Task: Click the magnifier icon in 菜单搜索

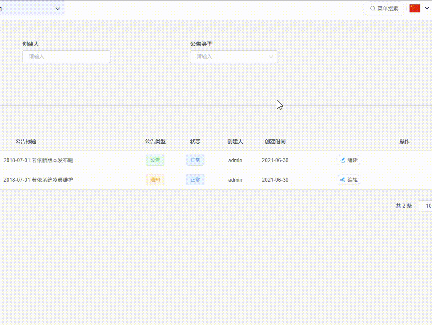Action: pos(372,8)
